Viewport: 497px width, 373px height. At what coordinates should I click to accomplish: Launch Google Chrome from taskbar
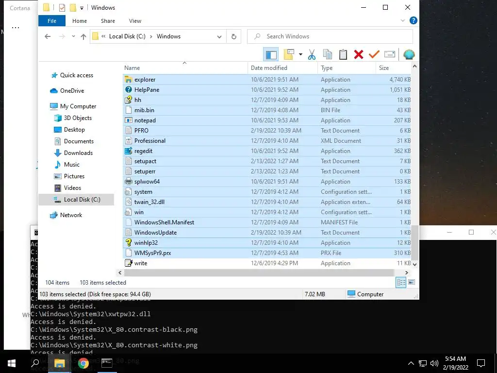(x=83, y=363)
